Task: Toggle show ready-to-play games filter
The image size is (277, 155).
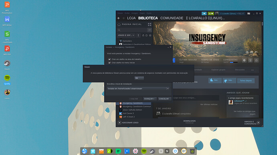Action: pos(150,35)
